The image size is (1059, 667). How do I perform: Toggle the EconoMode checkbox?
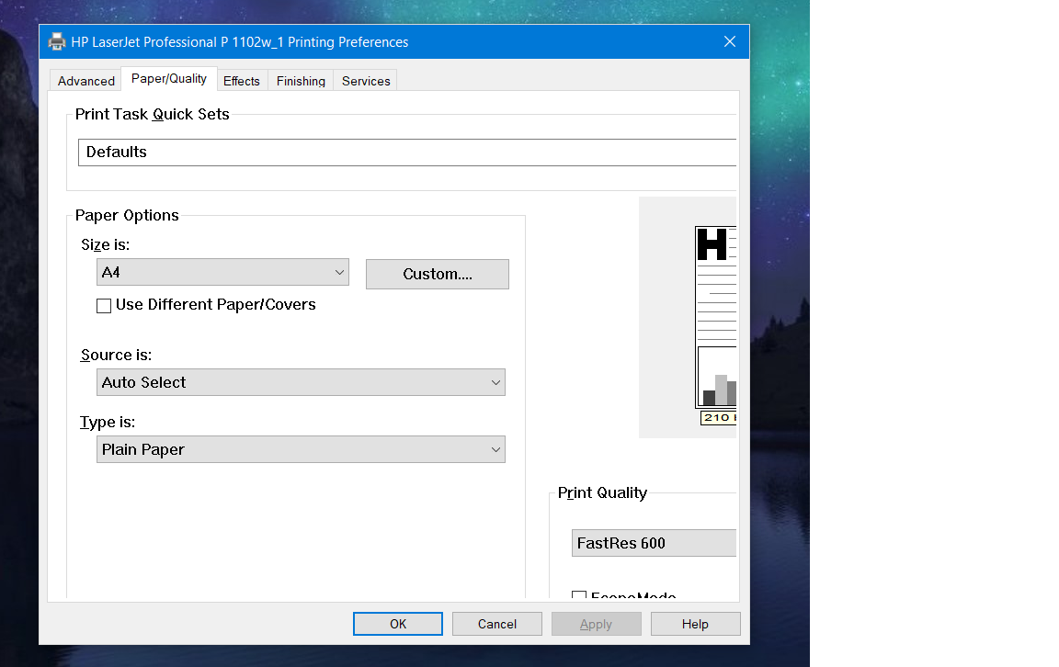pos(579,594)
